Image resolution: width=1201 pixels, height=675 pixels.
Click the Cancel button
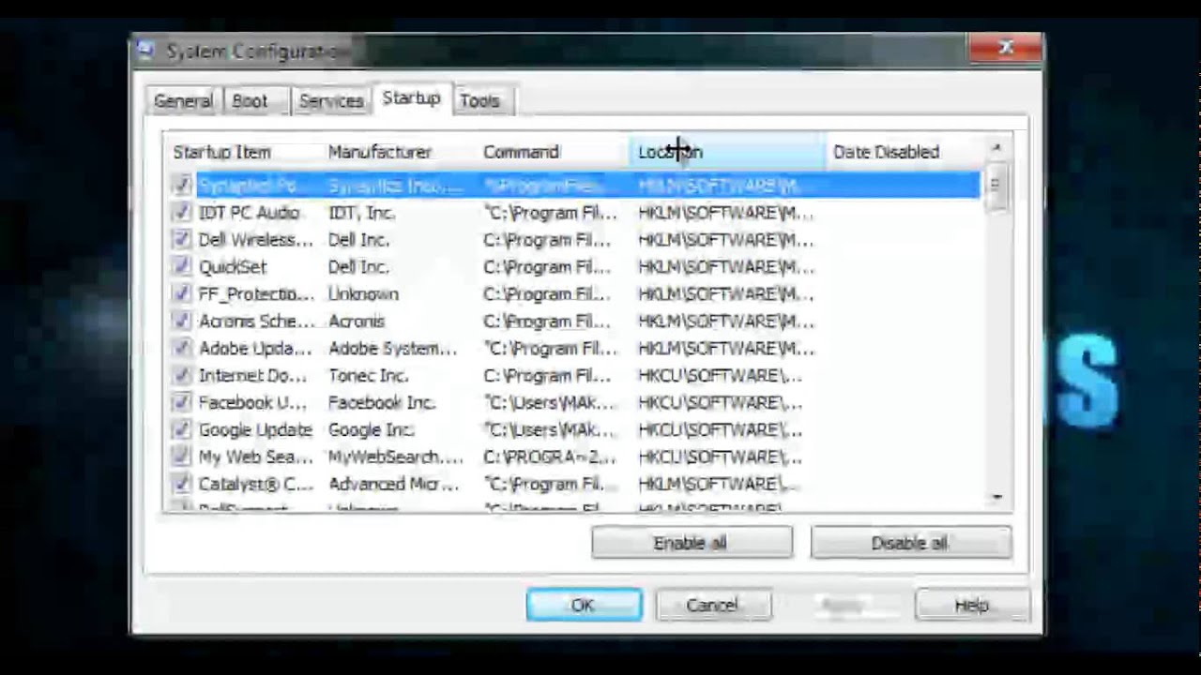coord(713,605)
